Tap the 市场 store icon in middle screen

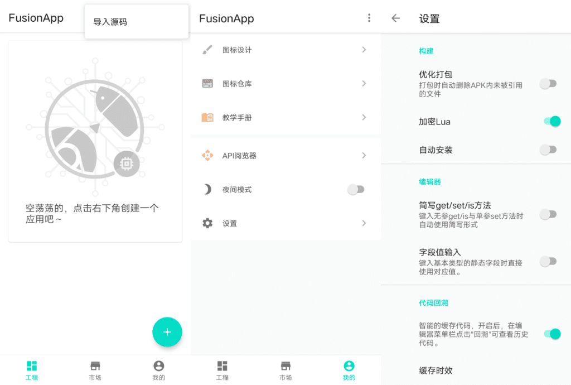click(x=285, y=365)
